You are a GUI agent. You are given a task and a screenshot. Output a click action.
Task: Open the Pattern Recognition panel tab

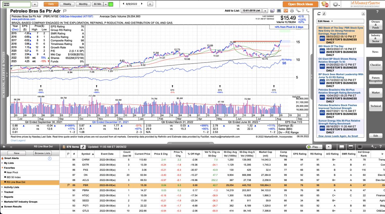[376, 79]
